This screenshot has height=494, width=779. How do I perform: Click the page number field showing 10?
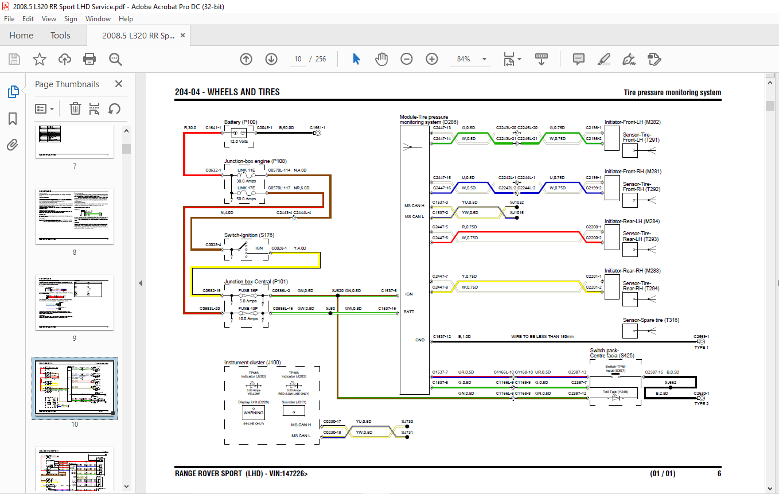point(297,59)
